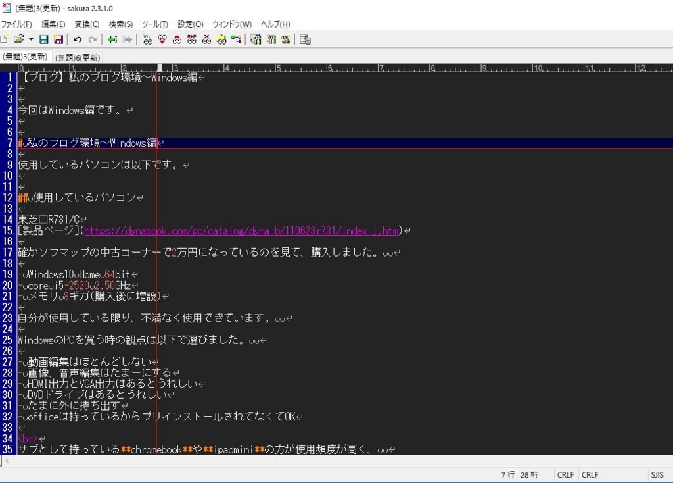
Task: Click the SJIS encoding status entry
Action: [x=657, y=475]
